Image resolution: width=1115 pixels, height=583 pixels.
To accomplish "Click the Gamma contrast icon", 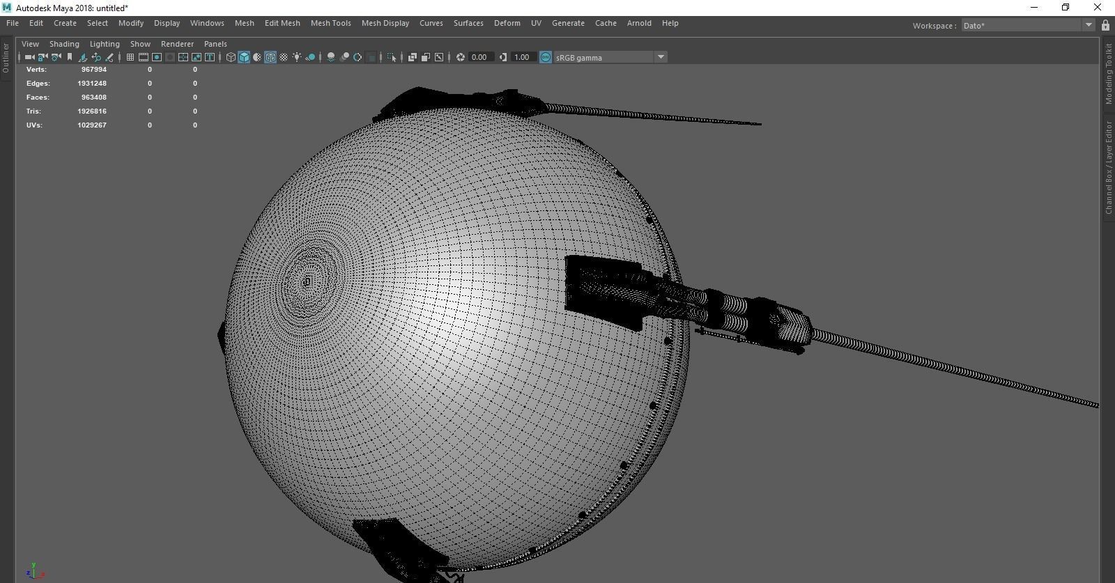I will [x=503, y=57].
